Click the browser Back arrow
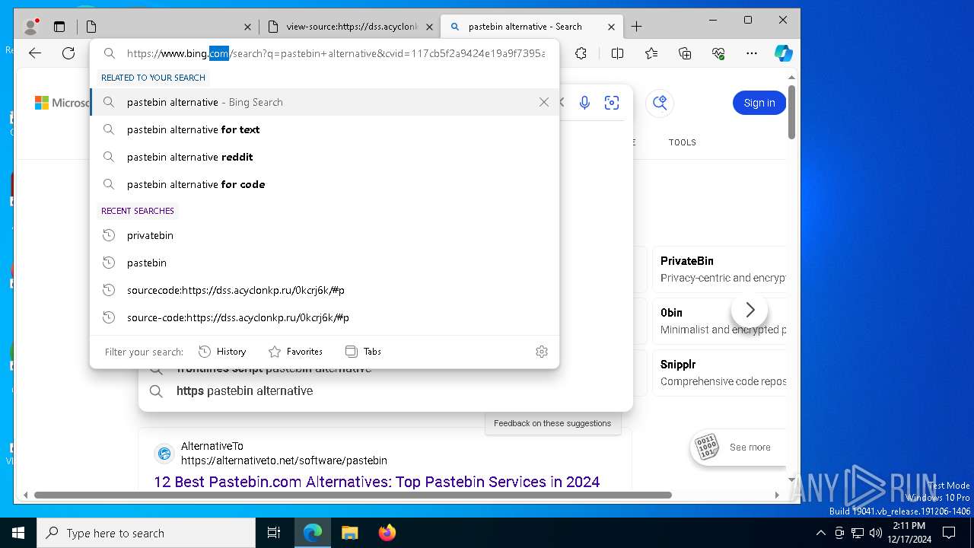 [35, 53]
